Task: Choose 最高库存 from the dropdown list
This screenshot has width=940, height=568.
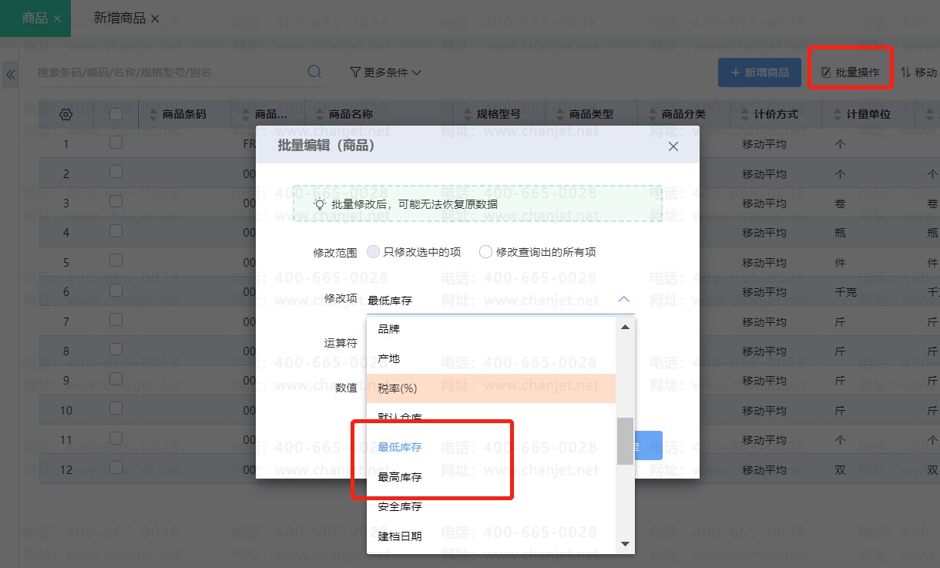Action: click(491, 477)
